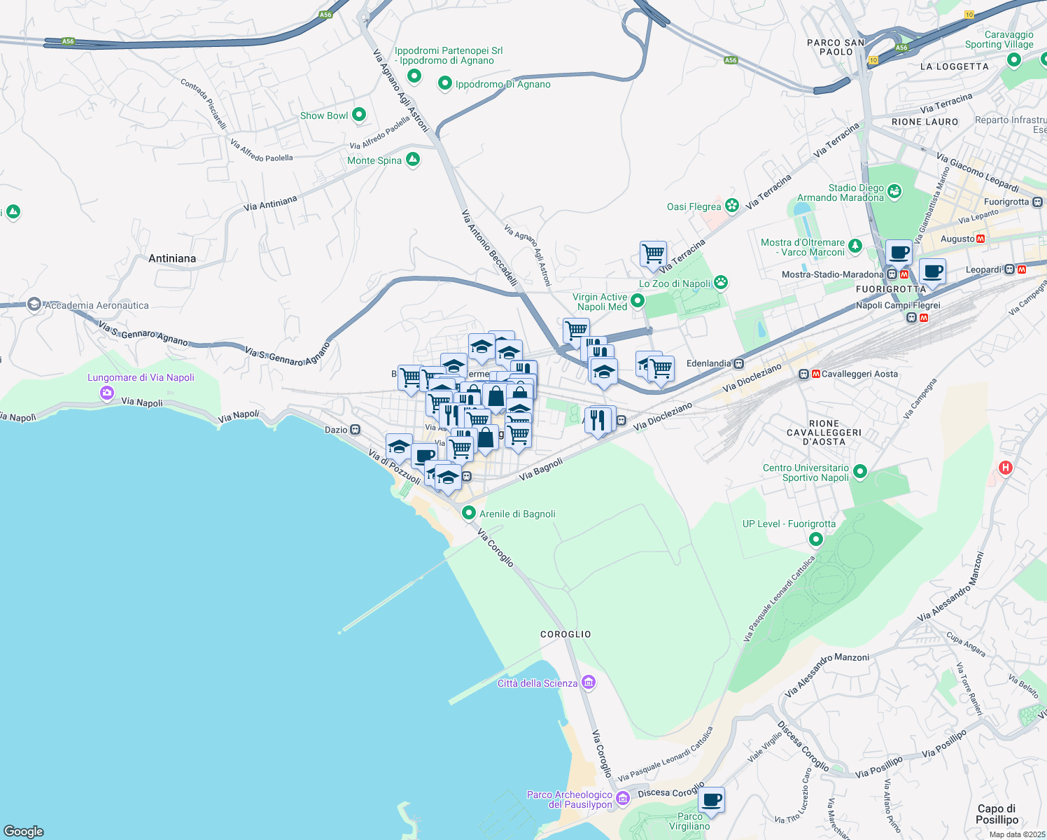
Task: Click Centro Universitario Sportivo Napoli marker
Action: point(860,472)
